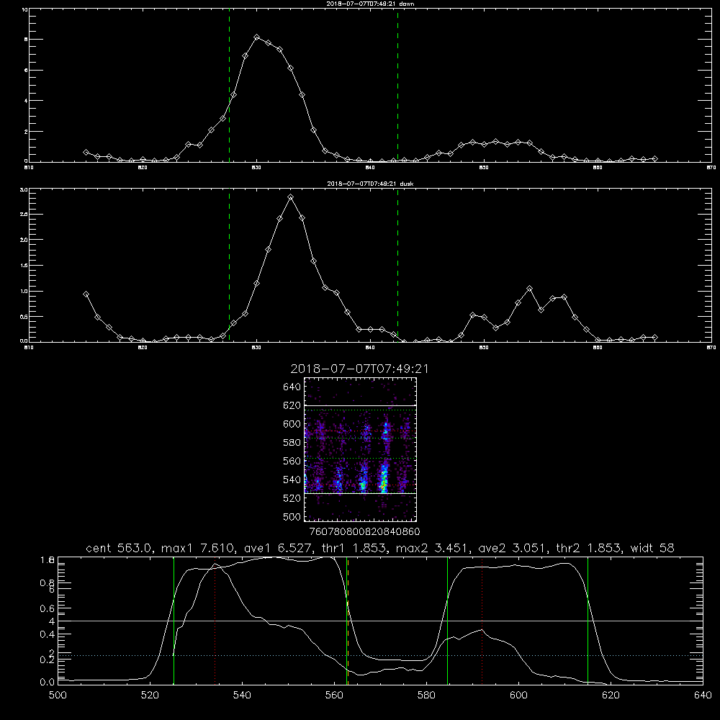Click y-axis label 6 on the dawn plot
This screenshot has height=720, width=720.
(26, 71)
